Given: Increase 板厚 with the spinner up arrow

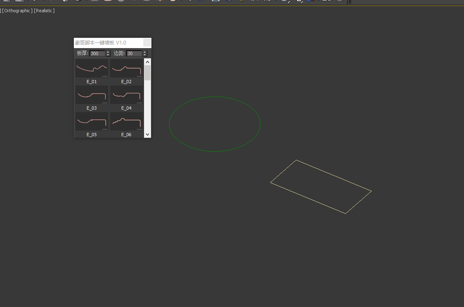Looking at the screenshot, I should point(108,52).
